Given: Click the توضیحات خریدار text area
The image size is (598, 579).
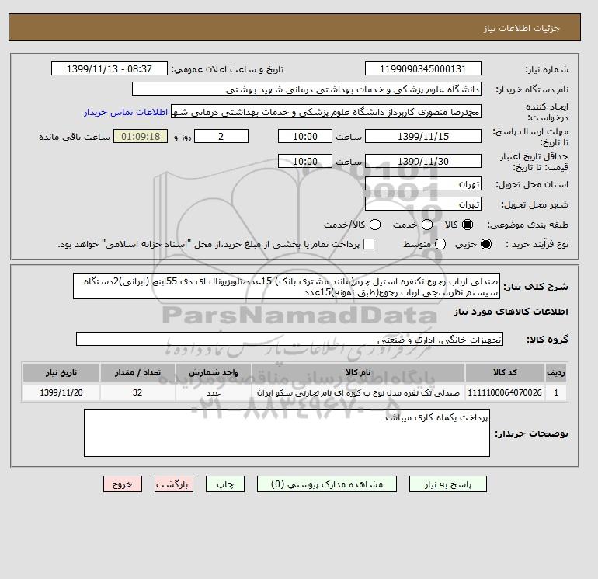Looking at the screenshot, I should (287, 433).
